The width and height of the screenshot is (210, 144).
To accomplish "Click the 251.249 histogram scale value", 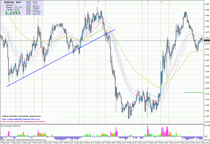I will tap(207, 126).
